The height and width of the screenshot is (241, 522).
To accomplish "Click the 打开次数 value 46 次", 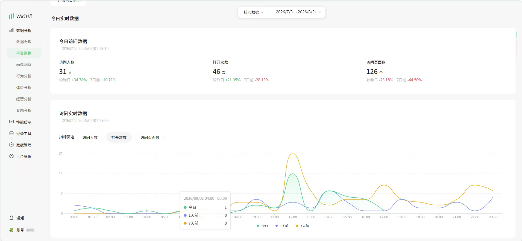I will (219, 72).
